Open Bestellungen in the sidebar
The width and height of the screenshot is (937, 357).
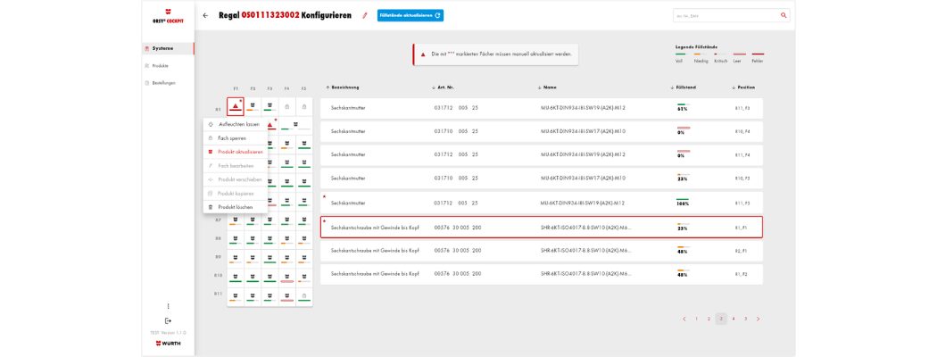click(x=163, y=83)
